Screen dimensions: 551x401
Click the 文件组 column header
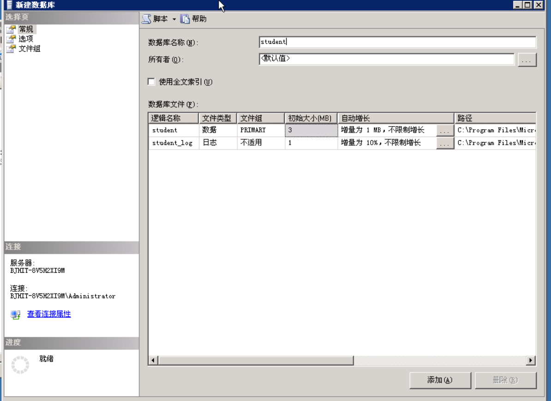[261, 118]
